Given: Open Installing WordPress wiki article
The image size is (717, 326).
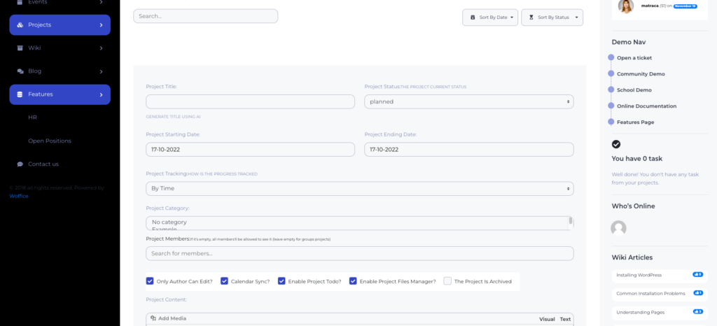Looking at the screenshot, I should [639, 275].
